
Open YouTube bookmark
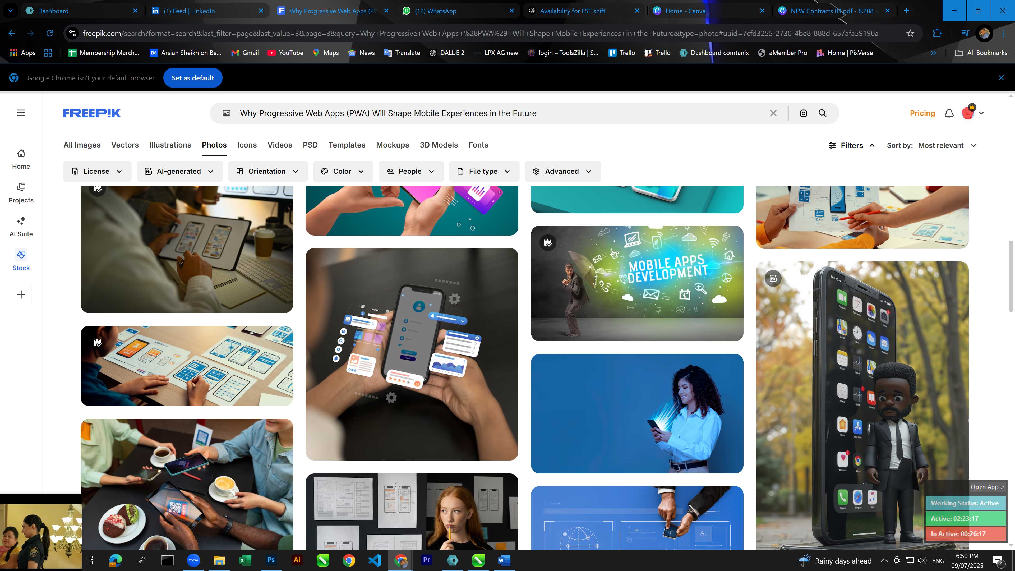point(285,53)
